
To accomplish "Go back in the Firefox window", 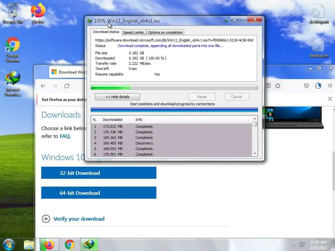I will (x=43, y=86).
